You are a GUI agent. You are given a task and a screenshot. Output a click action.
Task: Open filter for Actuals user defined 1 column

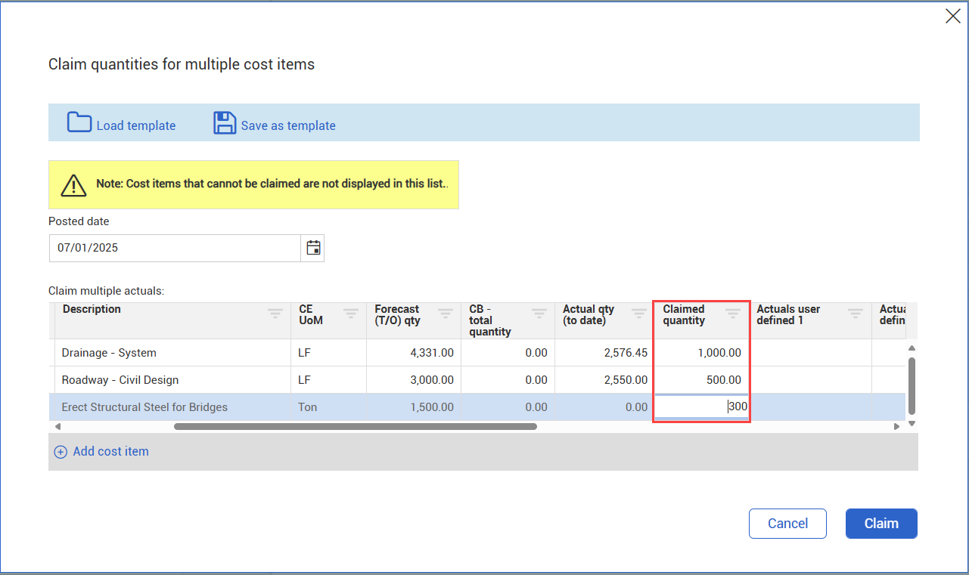(x=855, y=314)
